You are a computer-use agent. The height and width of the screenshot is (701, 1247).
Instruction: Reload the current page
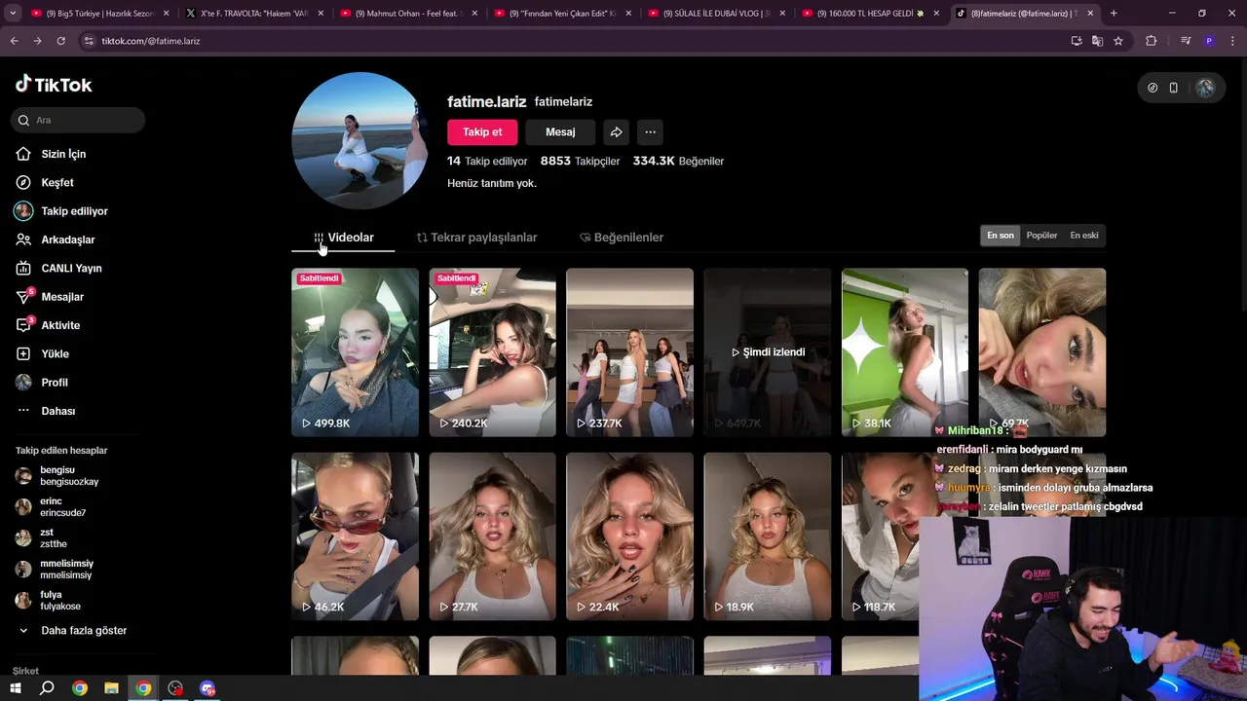[60, 41]
